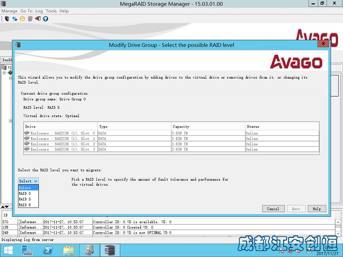Click the refresh arrows toolbar icon
Viewport: 343px width, 257px height.
[x=15, y=19]
